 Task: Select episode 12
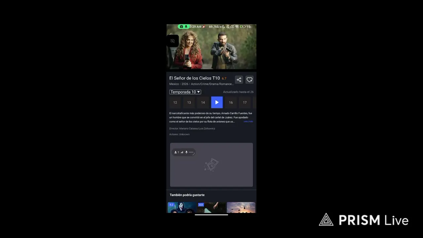pos(175,102)
